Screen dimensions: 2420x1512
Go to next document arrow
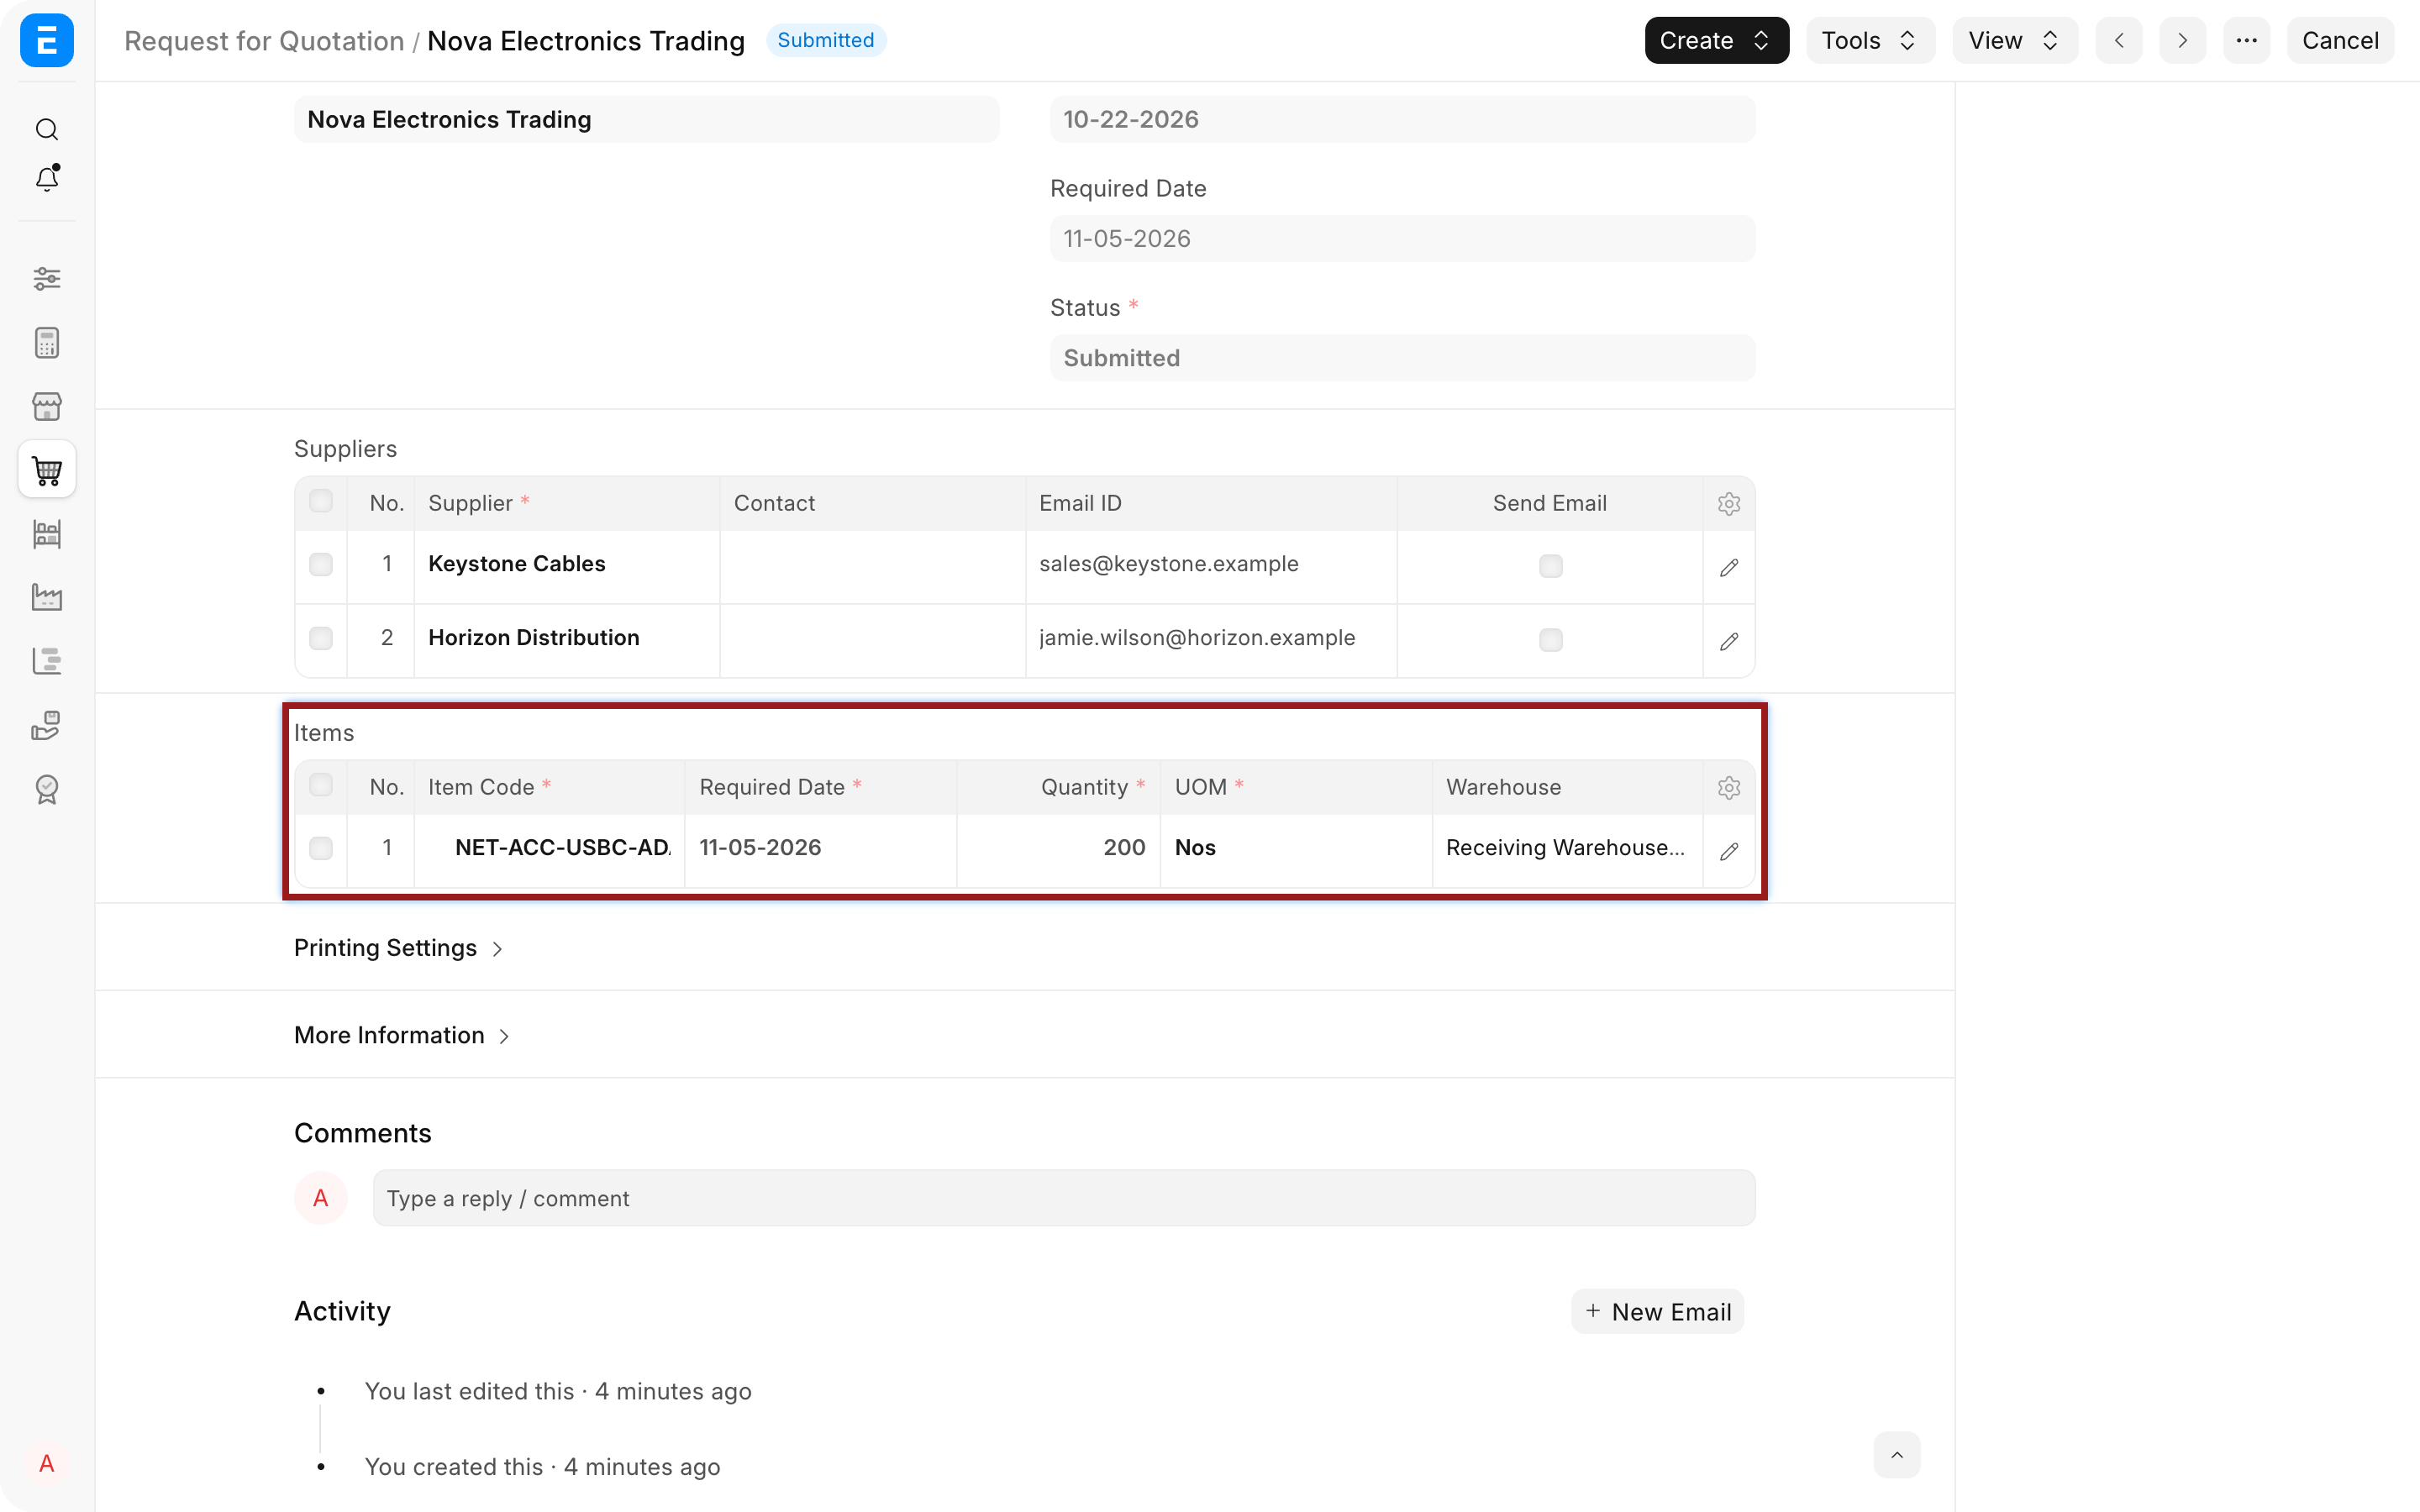[2182, 40]
